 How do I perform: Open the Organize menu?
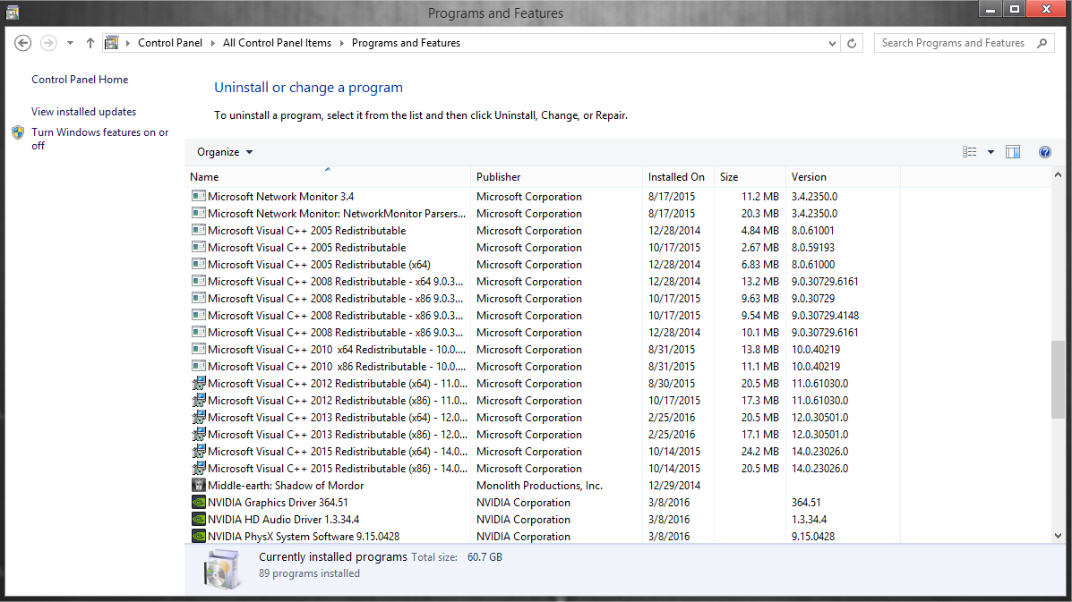225,152
